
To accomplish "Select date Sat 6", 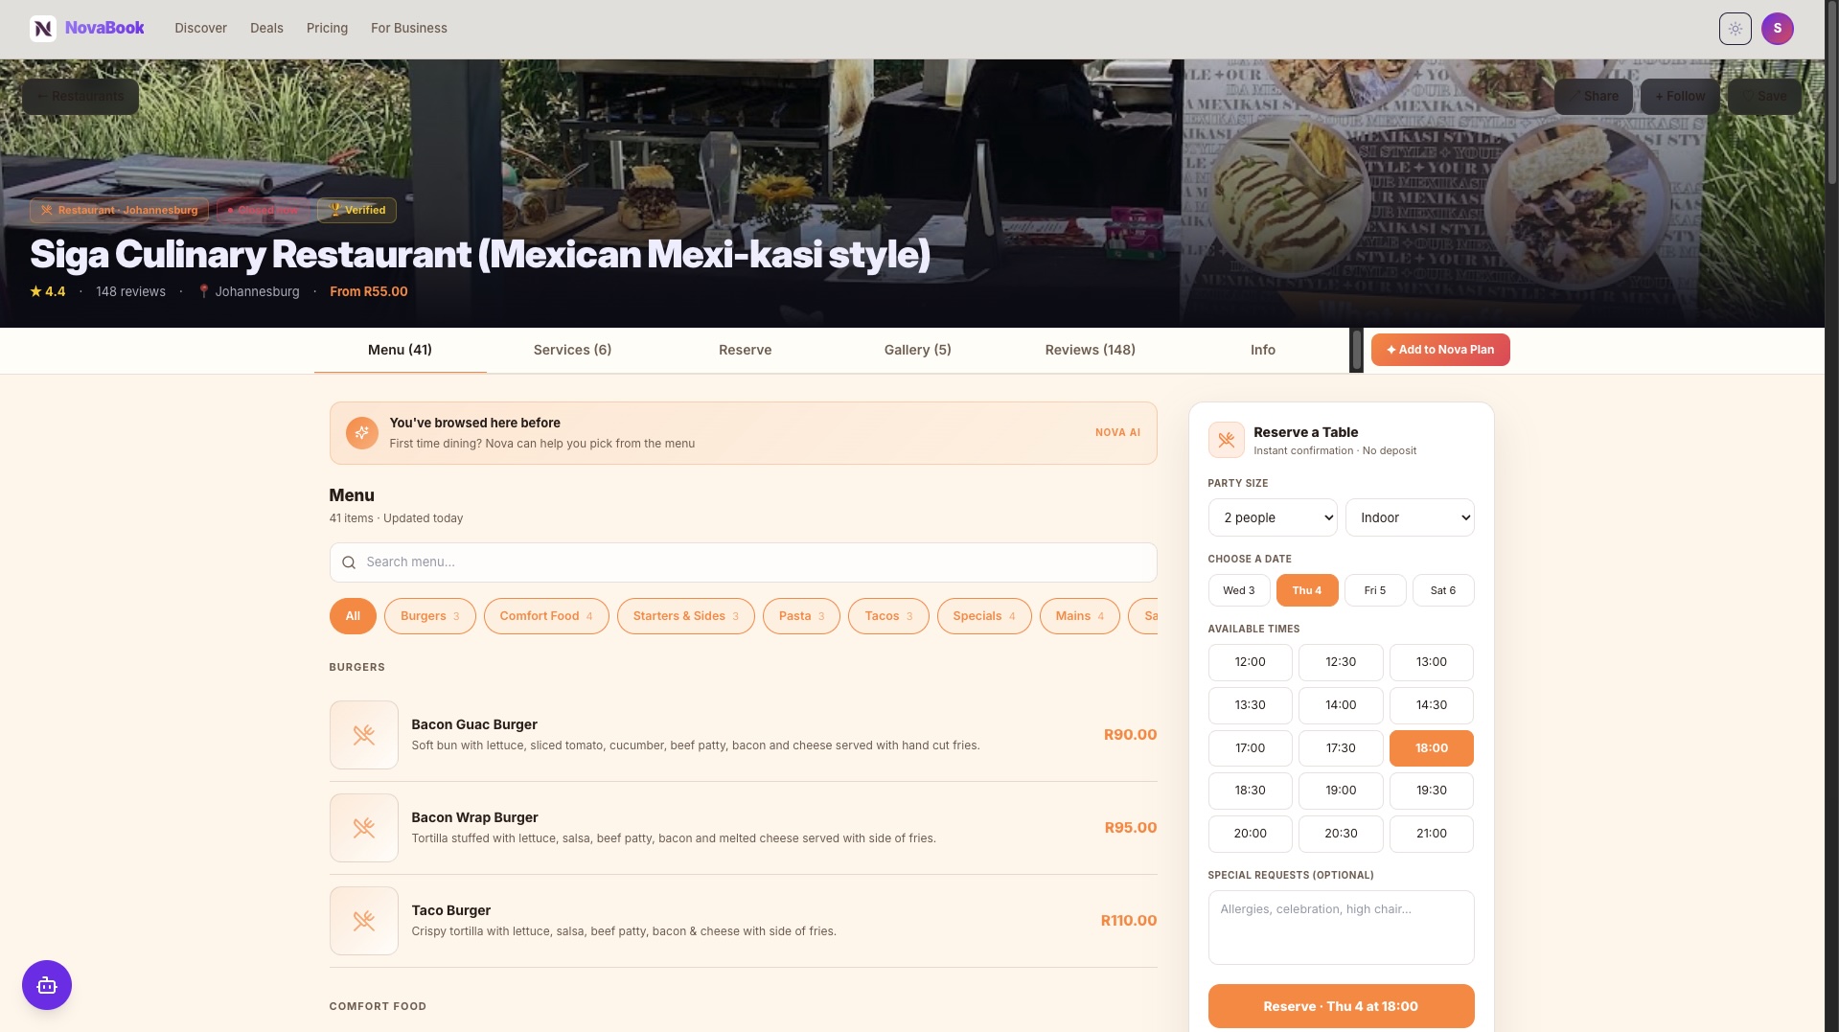I will (x=1443, y=590).
